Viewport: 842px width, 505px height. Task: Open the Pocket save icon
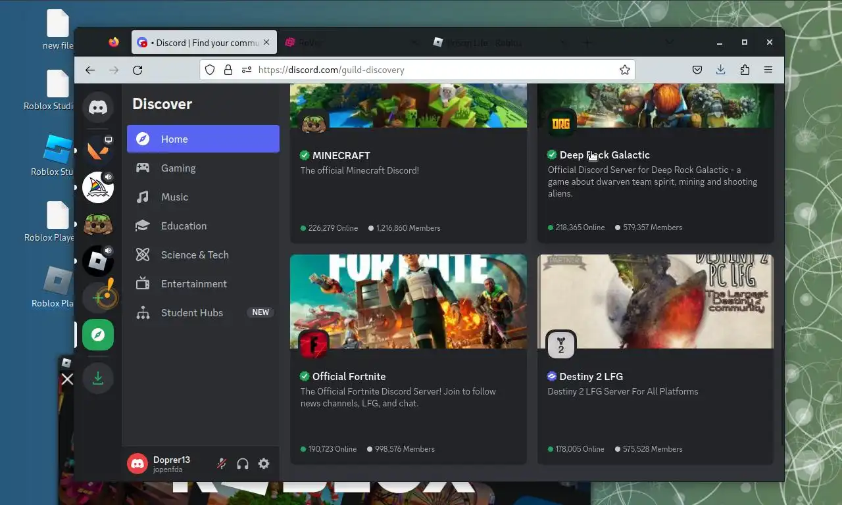697,70
